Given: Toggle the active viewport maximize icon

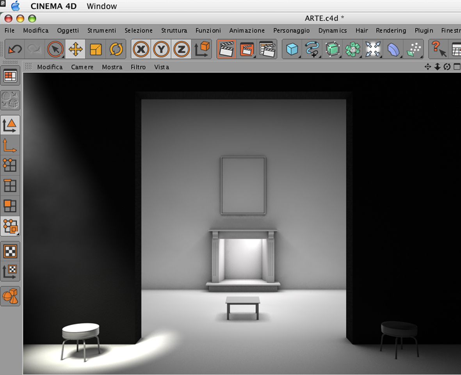Looking at the screenshot, I should pos(457,67).
